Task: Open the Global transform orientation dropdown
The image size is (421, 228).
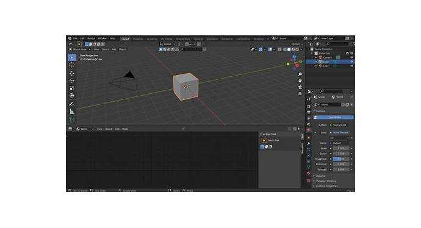Action: (168, 44)
